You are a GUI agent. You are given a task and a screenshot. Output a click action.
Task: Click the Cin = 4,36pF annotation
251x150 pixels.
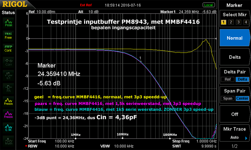click(x=117, y=117)
